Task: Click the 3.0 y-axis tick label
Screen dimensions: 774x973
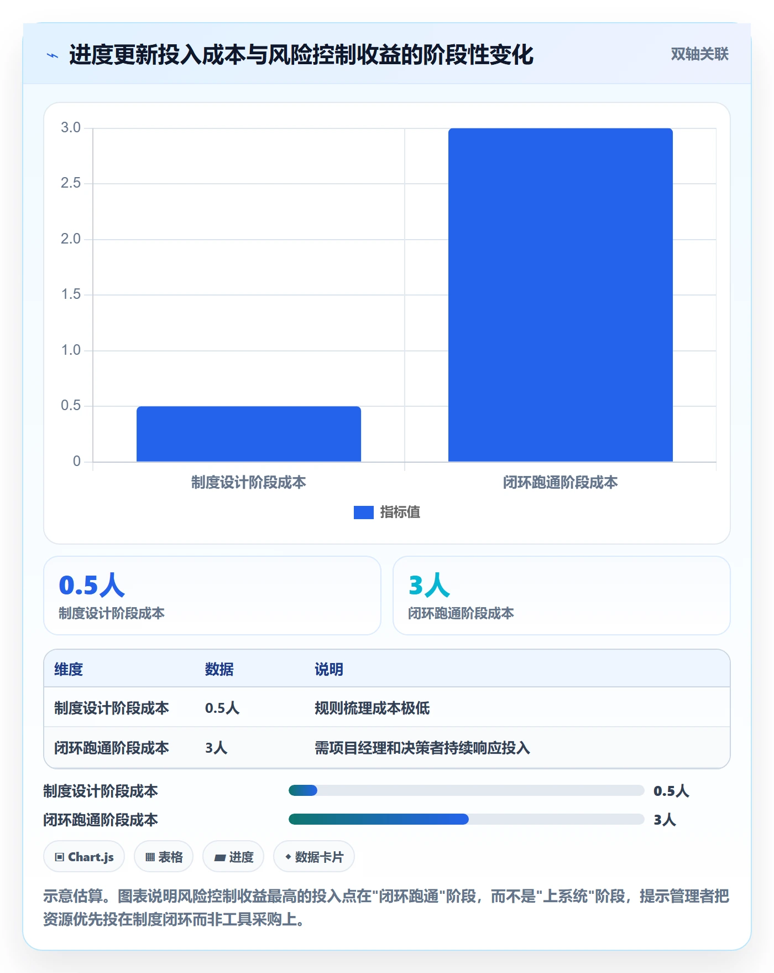Action: click(x=71, y=128)
